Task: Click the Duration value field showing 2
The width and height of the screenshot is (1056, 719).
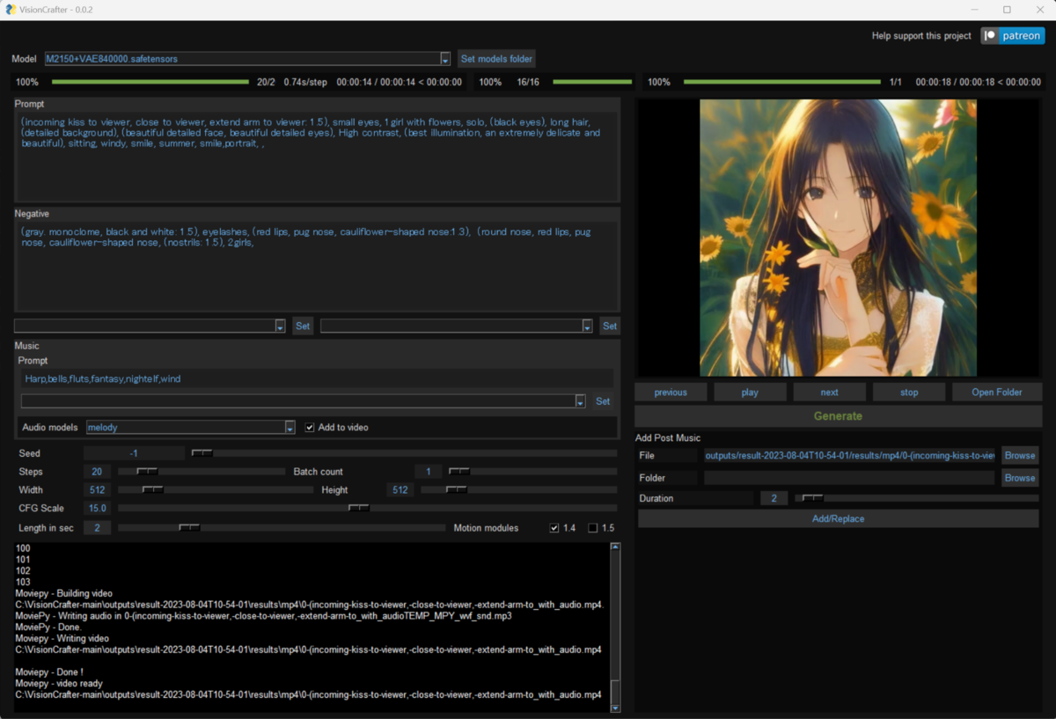Action: click(x=774, y=498)
